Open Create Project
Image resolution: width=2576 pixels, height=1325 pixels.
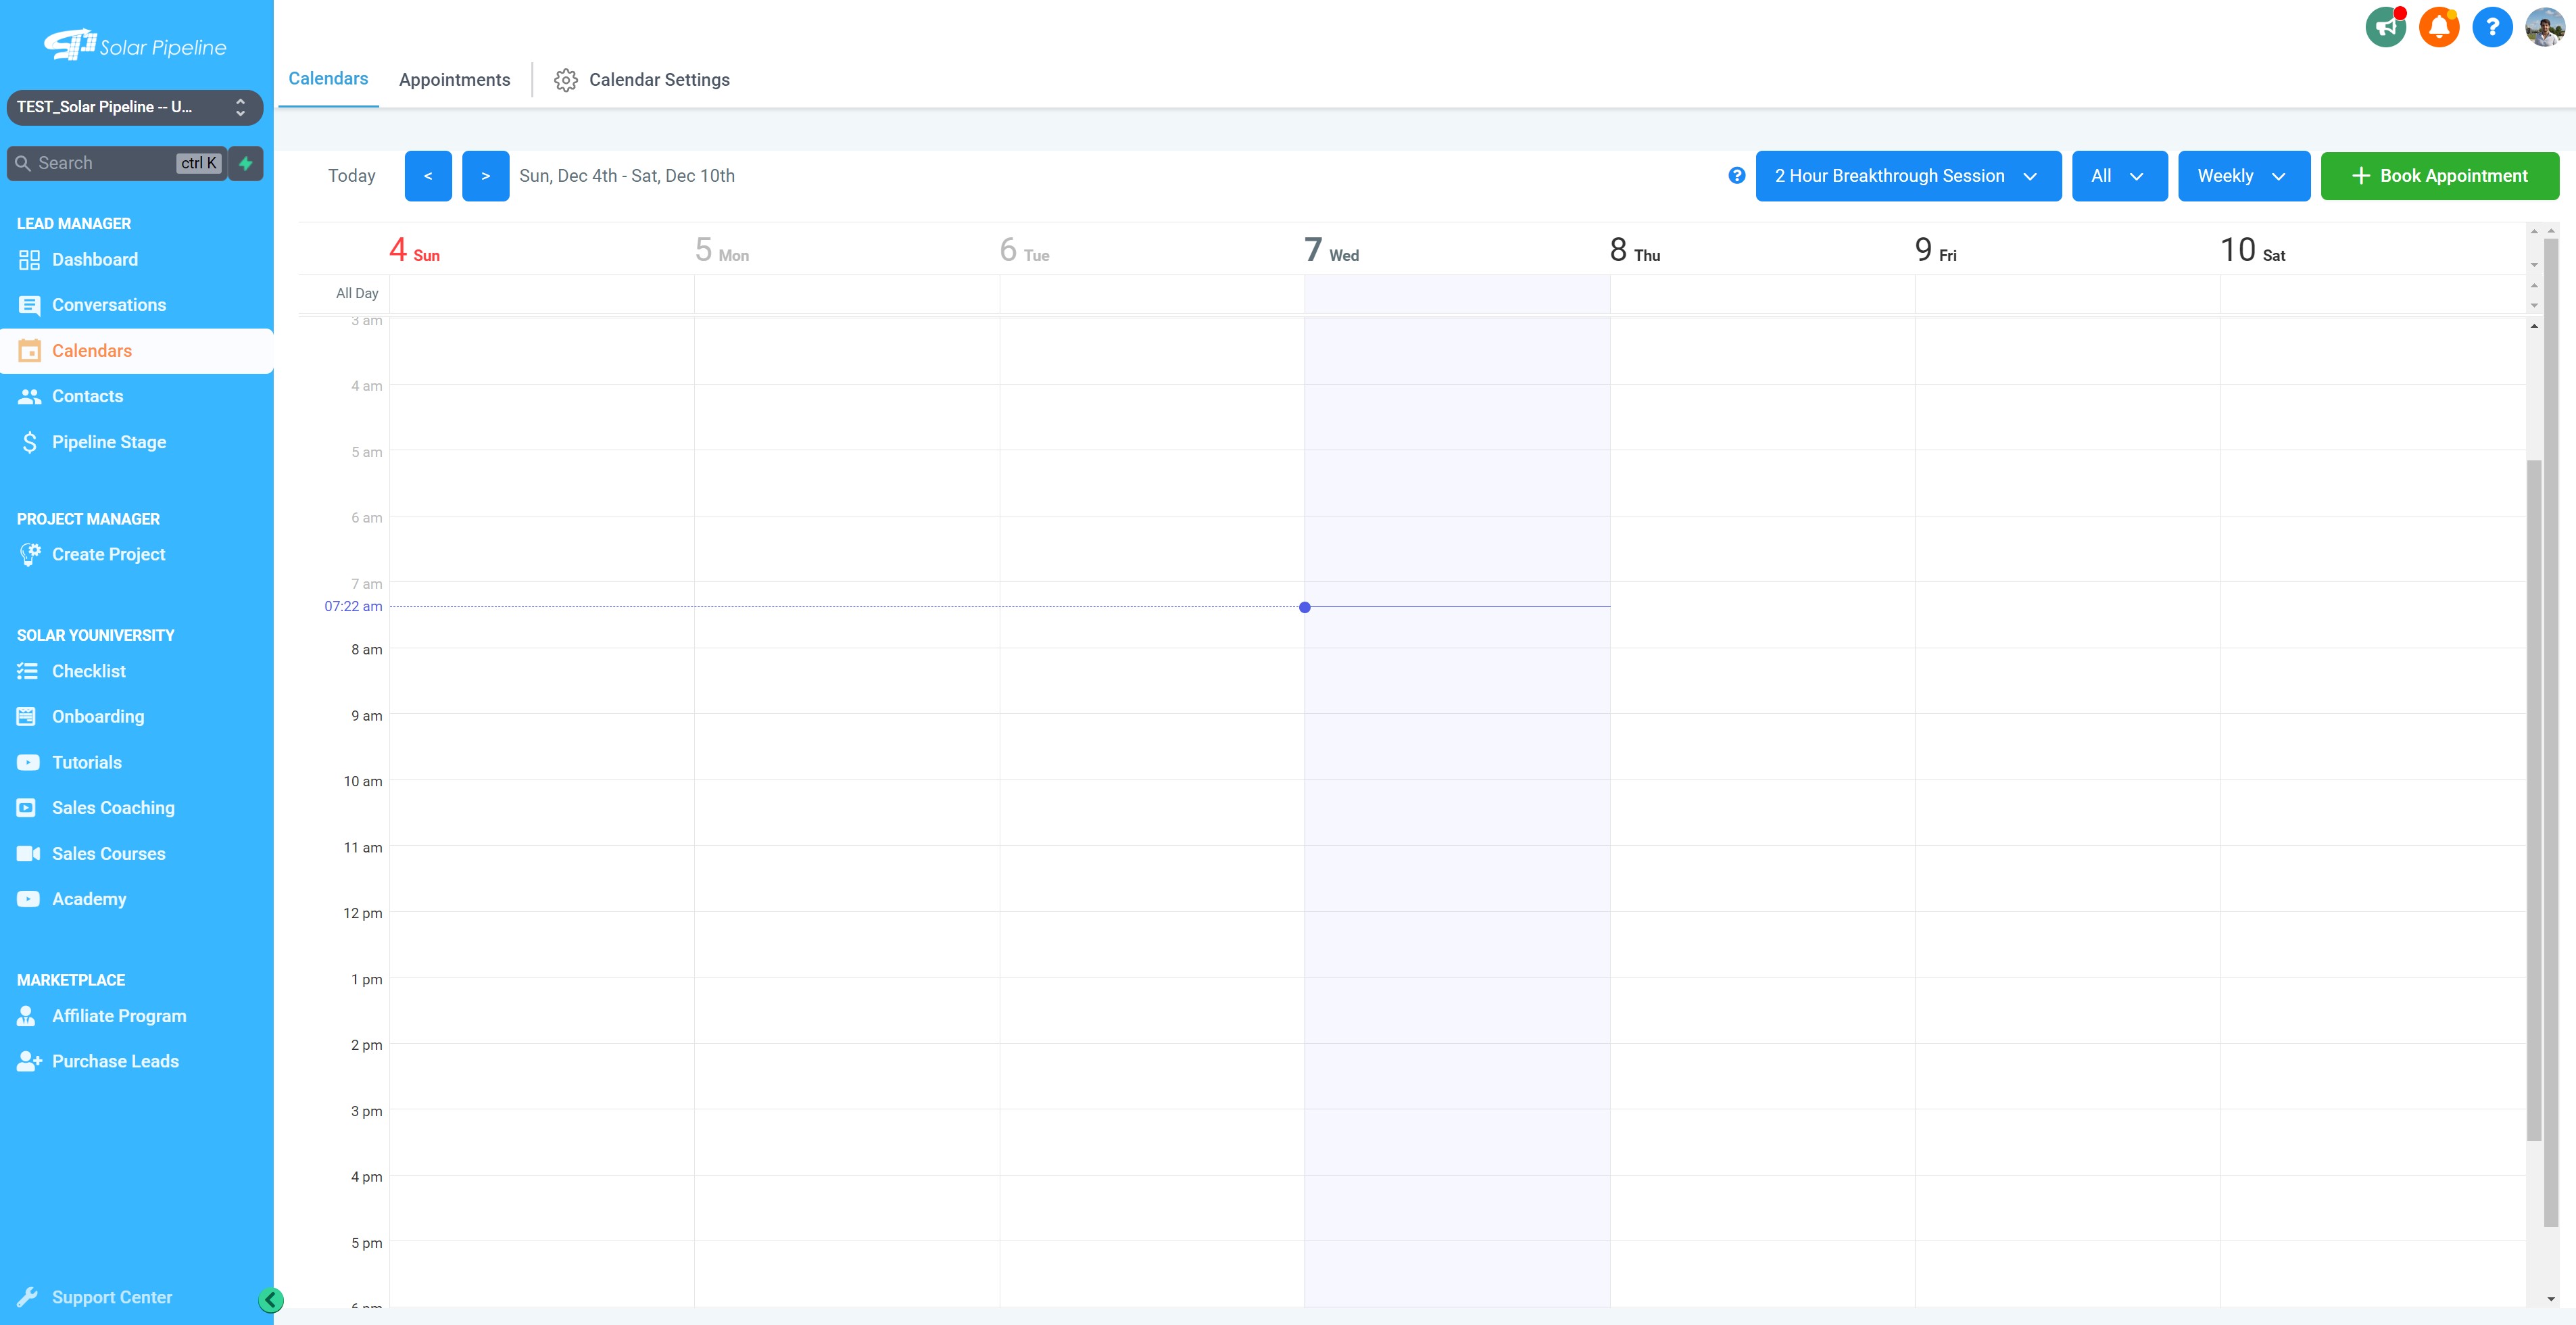point(107,554)
